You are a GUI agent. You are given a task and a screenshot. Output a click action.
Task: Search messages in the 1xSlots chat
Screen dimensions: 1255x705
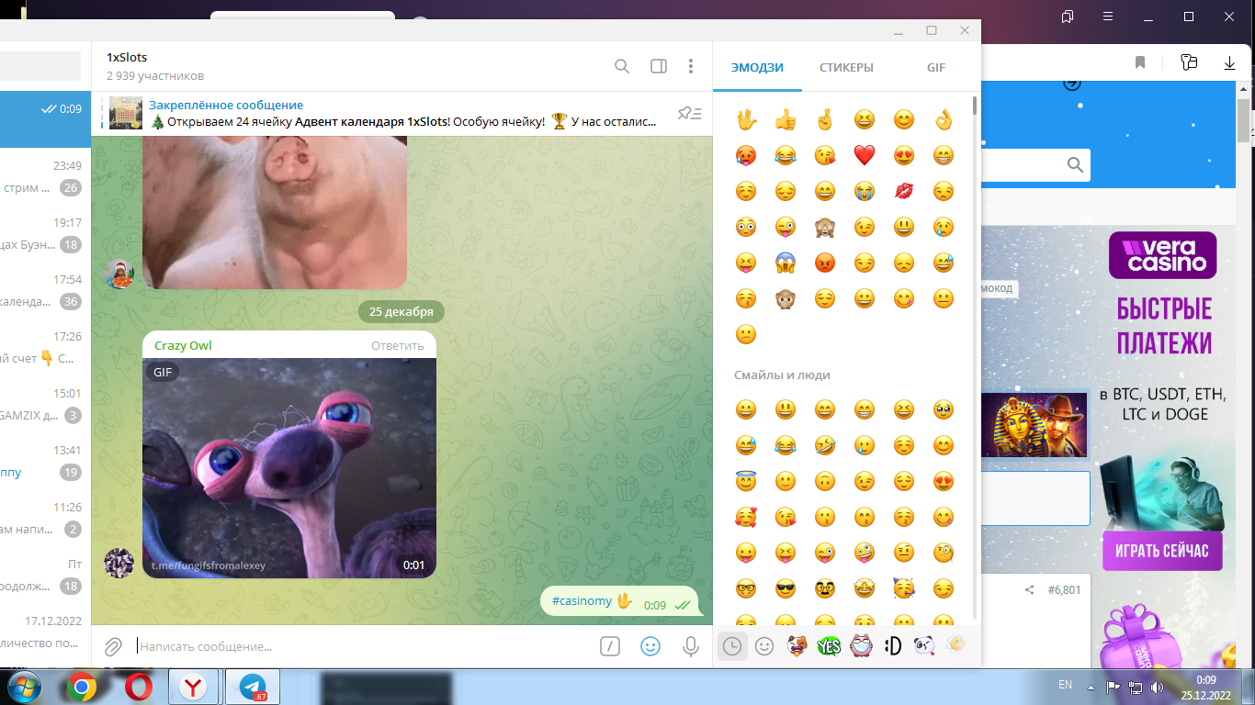(x=622, y=66)
